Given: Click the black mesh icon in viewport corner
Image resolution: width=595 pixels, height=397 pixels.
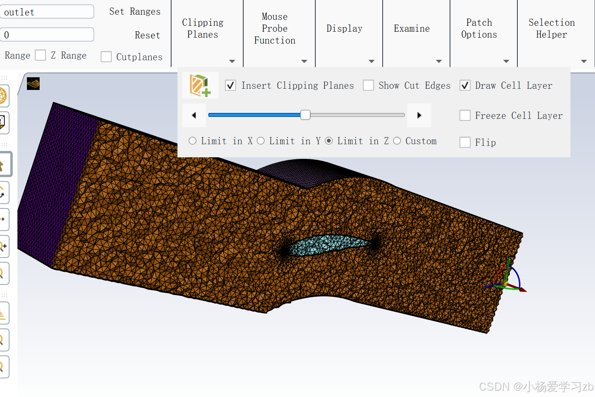Looking at the screenshot, I should pos(33,83).
